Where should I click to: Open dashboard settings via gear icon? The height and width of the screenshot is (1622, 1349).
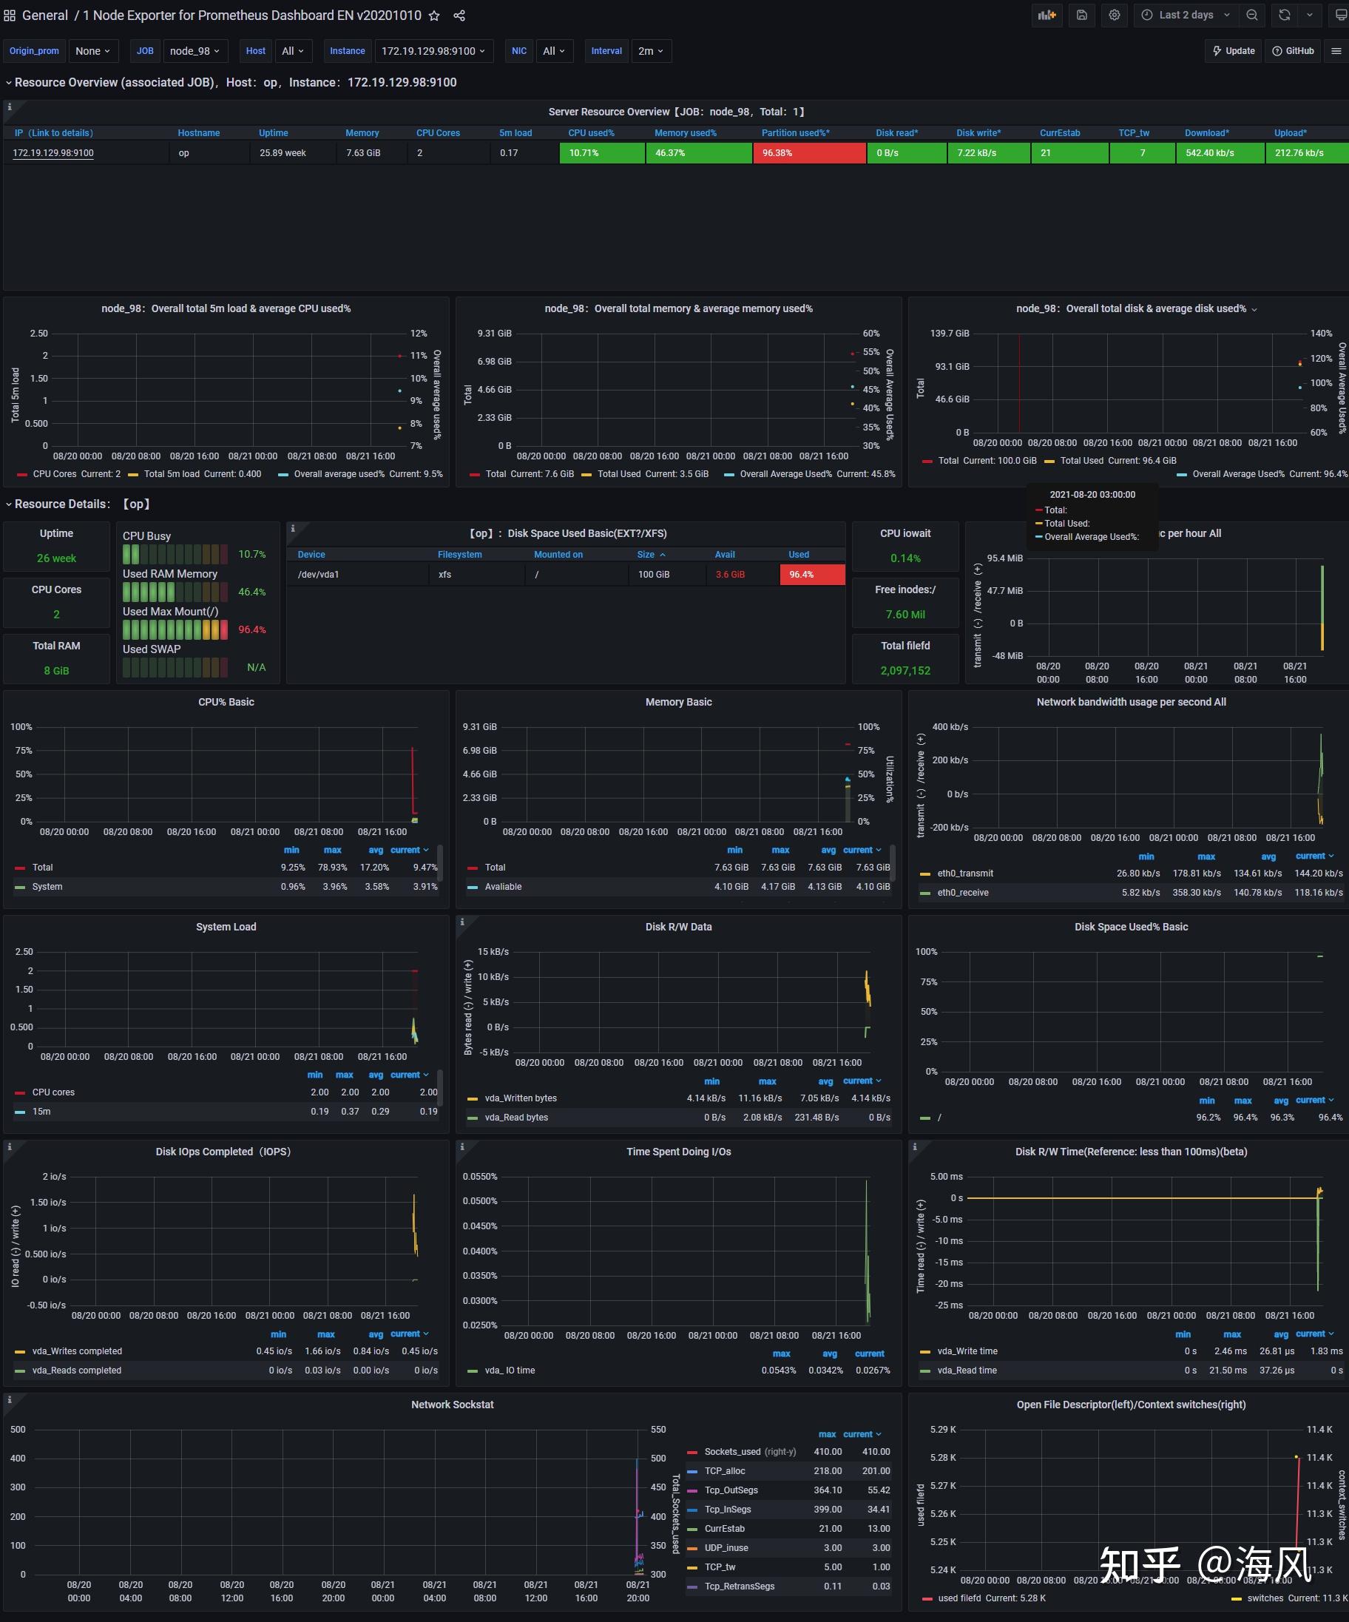pyautogui.click(x=1115, y=15)
